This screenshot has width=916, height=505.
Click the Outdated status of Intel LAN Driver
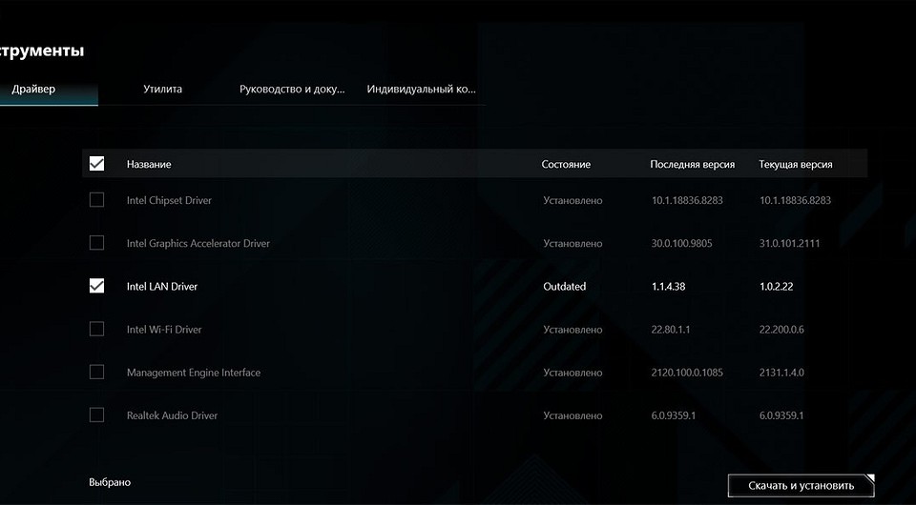564,286
